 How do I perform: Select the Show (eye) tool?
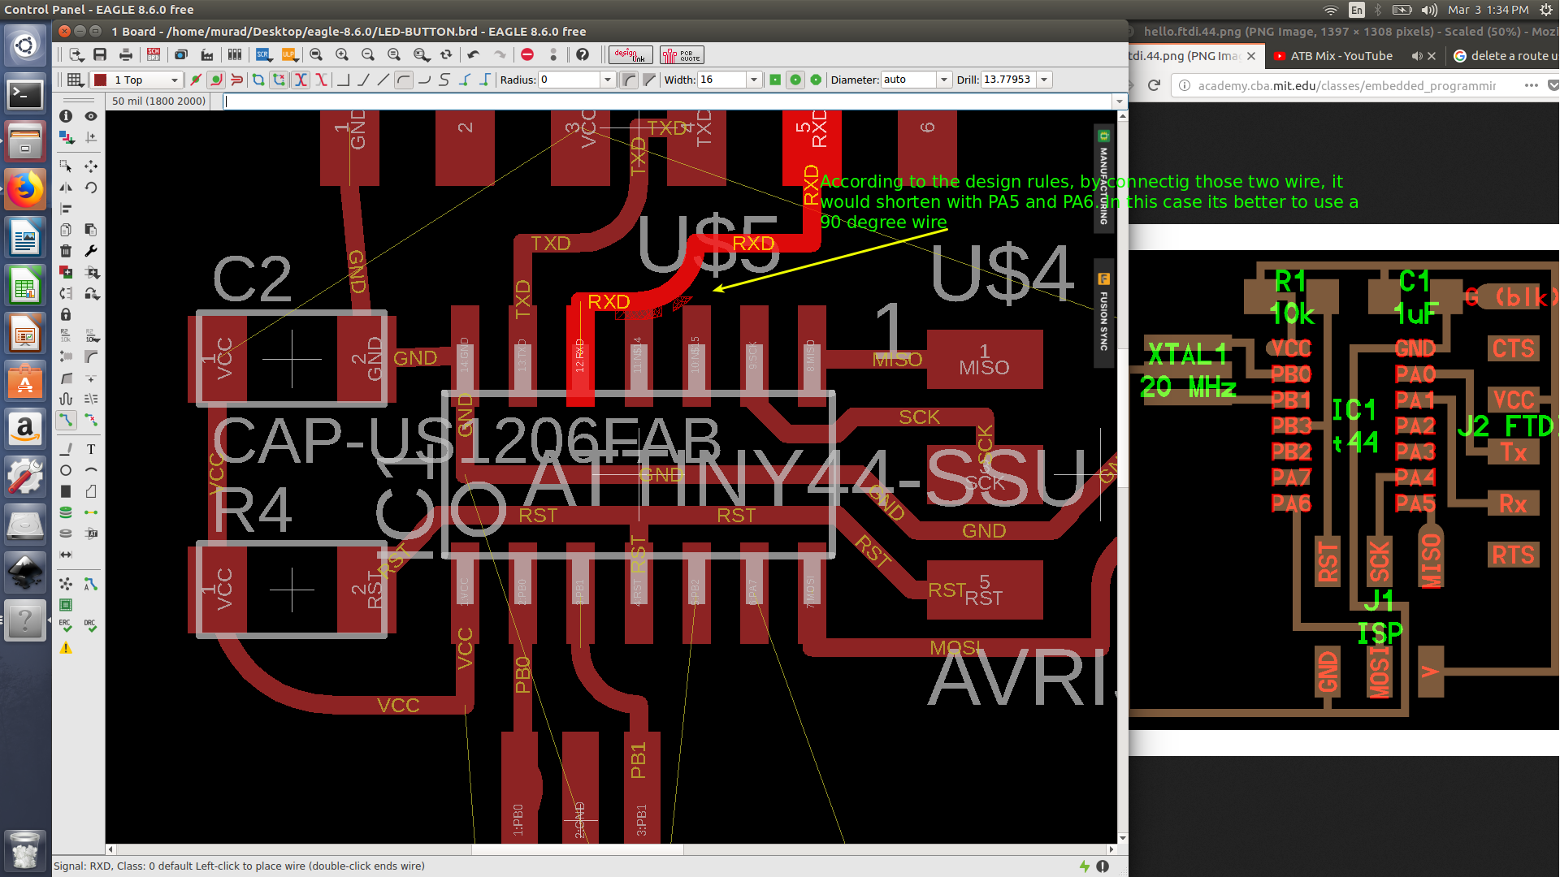[91, 116]
